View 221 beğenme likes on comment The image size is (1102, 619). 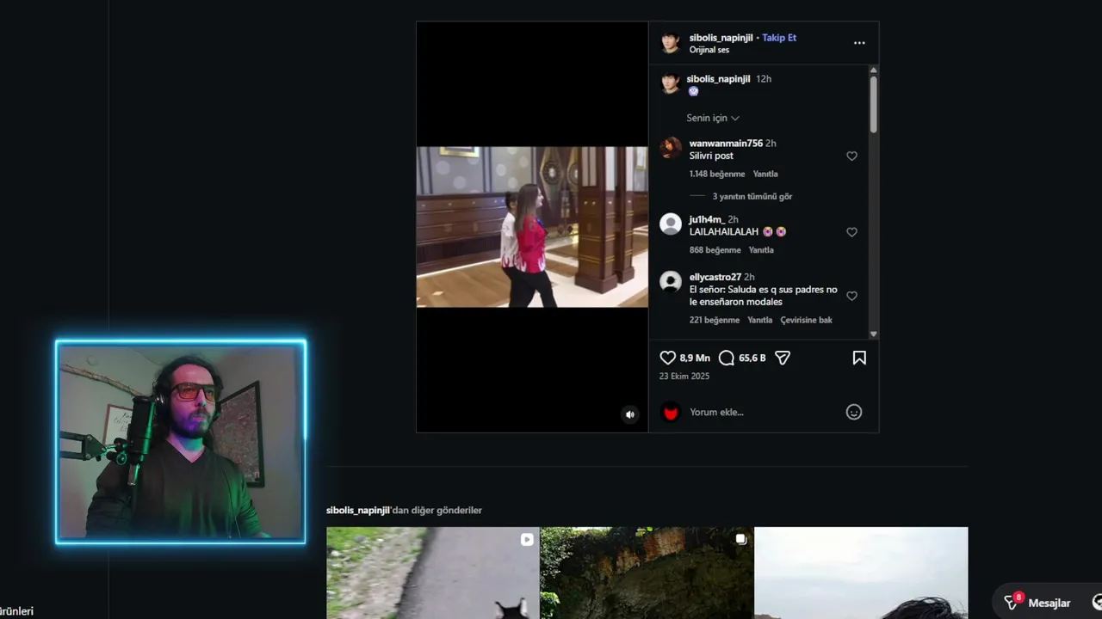(715, 320)
